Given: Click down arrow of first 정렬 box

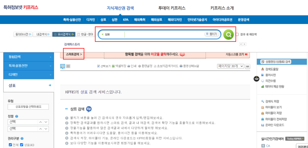Looking at the screenshot, I should pyautogui.click(x=46, y=122).
